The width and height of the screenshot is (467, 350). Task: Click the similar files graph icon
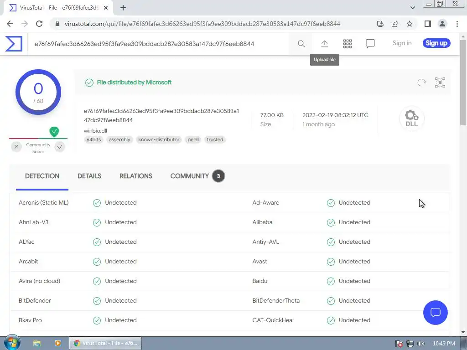(x=440, y=82)
